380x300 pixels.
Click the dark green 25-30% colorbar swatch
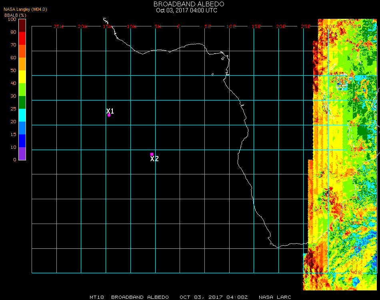point(22,102)
